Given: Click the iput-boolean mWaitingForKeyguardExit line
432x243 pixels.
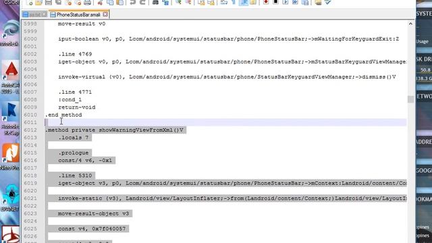Looking at the screenshot, I should click(x=228, y=39).
